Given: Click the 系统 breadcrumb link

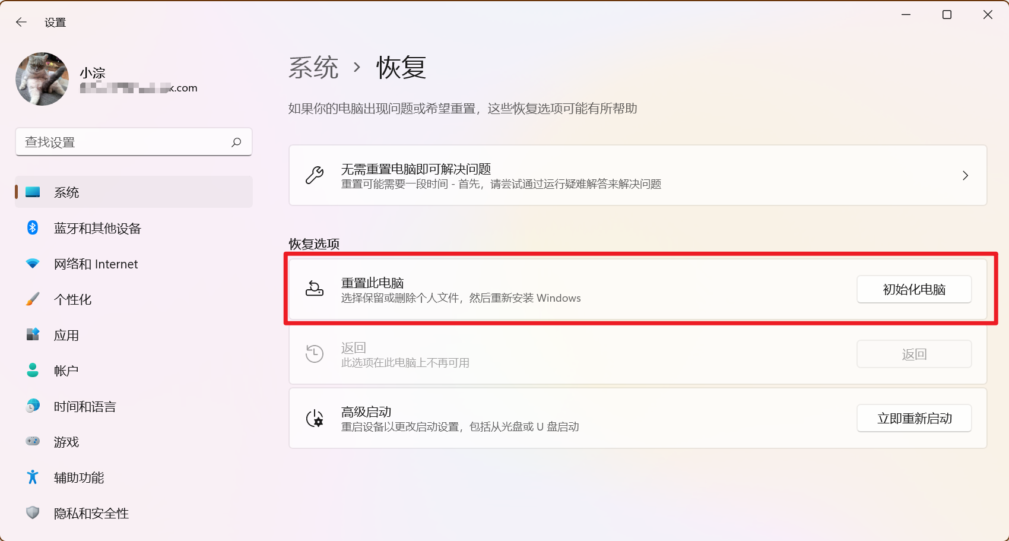Looking at the screenshot, I should (313, 68).
